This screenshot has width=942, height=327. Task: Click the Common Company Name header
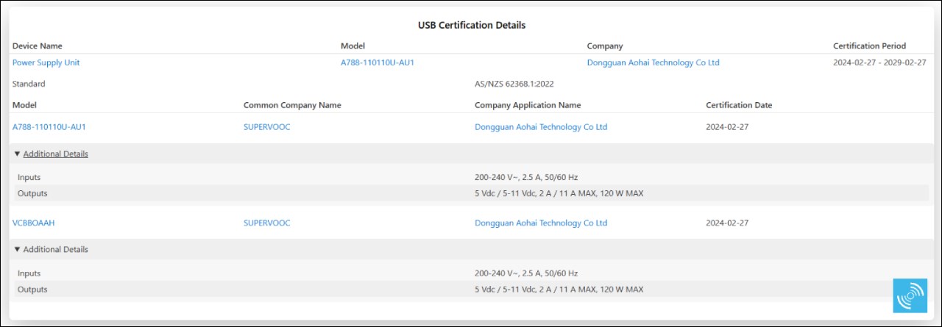pyautogui.click(x=292, y=105)
